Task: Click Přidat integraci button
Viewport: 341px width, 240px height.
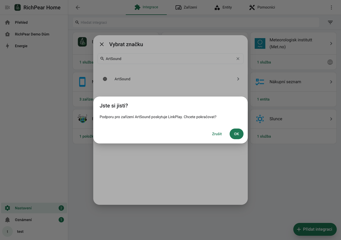Action: click(315, 229)
